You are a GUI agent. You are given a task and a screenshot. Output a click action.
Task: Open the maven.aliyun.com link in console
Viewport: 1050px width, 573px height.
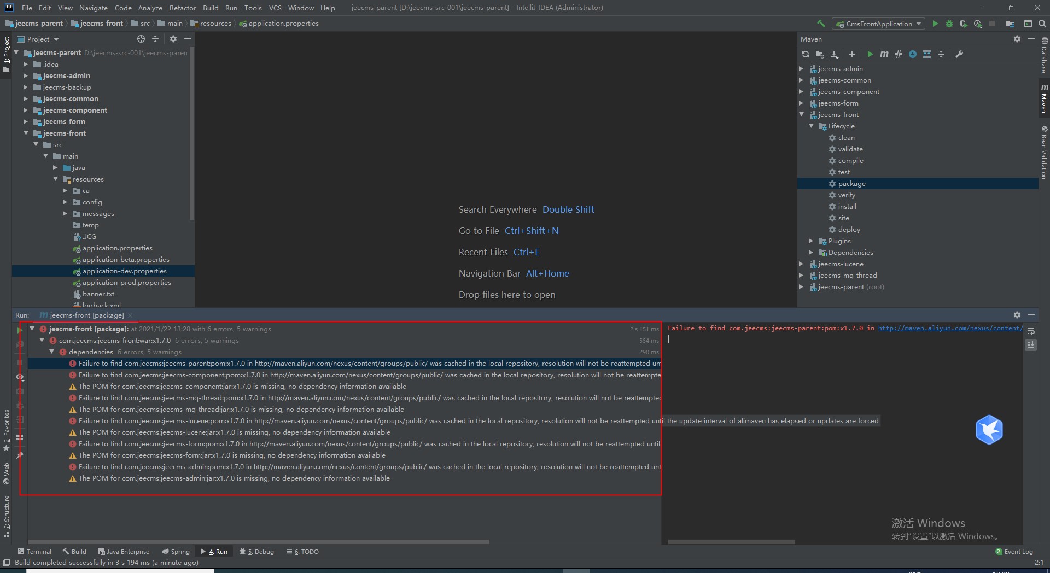(950, 328)
